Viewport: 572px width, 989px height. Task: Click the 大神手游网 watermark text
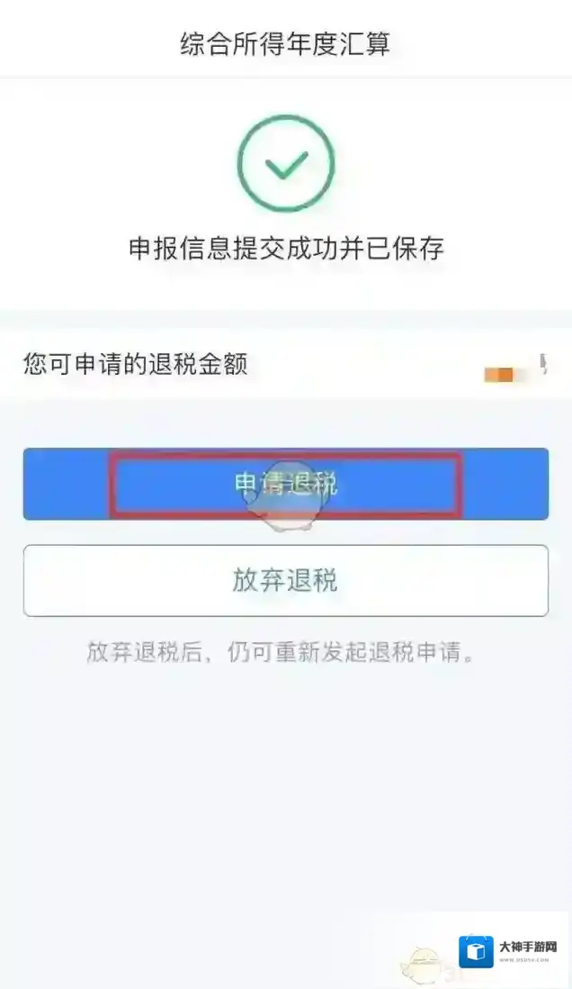pyautogui.click(x=528, y=947)
